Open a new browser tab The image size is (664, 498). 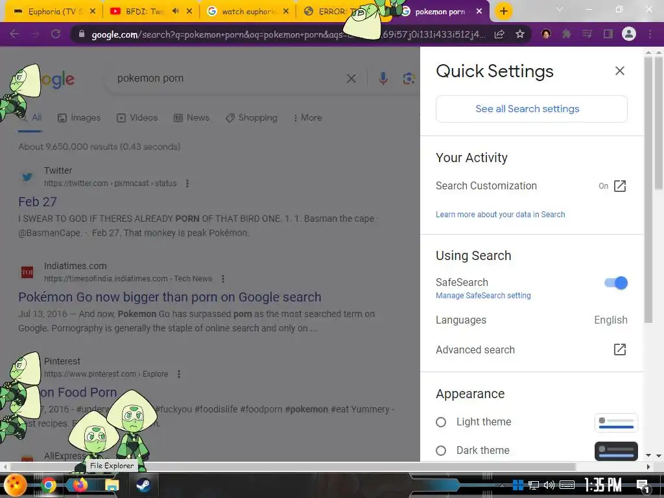[x=503, y=11]
